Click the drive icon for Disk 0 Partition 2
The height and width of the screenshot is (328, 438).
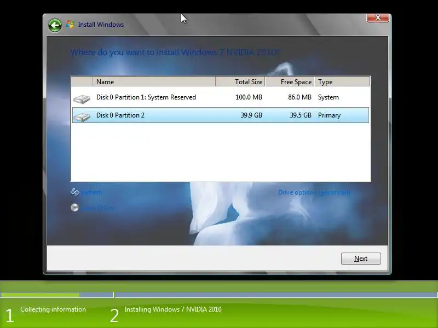82,117
